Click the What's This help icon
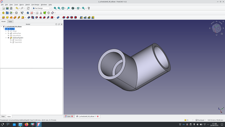 (22, 13)
